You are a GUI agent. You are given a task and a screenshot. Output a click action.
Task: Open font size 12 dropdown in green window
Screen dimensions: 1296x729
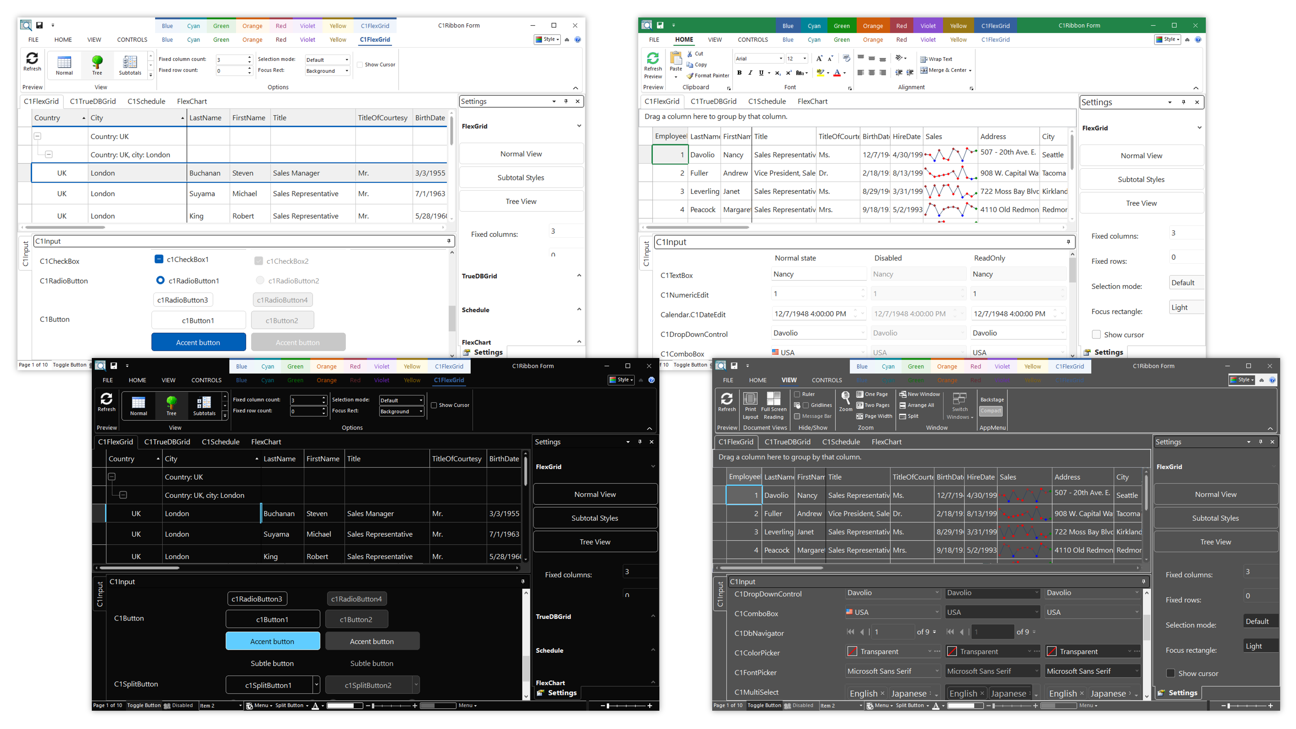pos(804,59)
